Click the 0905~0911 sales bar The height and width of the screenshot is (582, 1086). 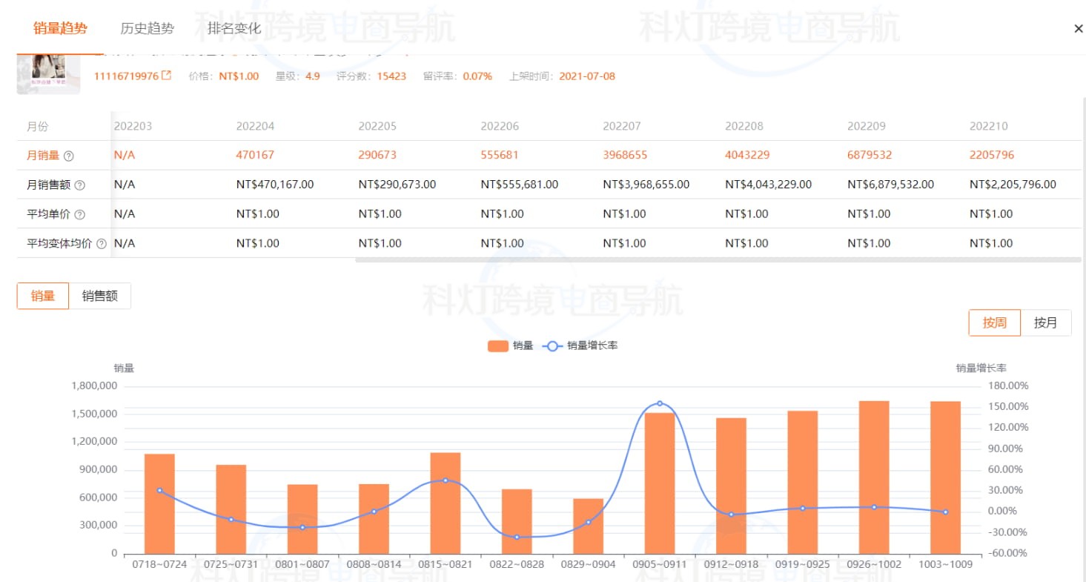[659, 483]
